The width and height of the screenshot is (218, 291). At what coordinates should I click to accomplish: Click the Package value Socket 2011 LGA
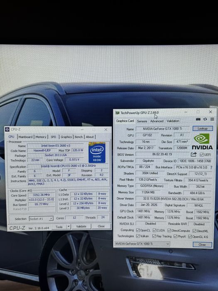[56, 155]
